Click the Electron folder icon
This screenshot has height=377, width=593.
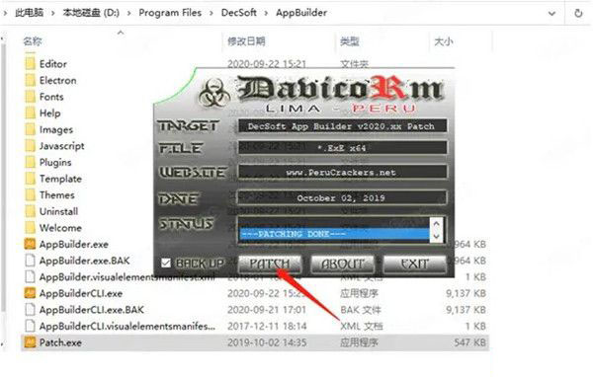point(30,80)
